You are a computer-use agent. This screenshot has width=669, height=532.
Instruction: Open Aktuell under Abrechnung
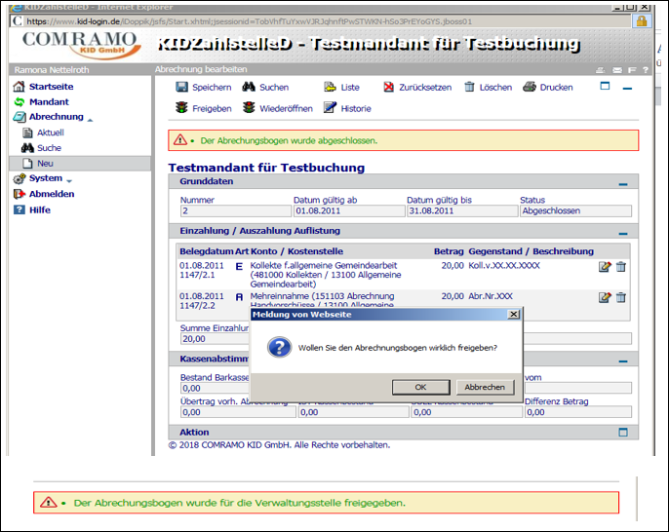coord(51,133)
